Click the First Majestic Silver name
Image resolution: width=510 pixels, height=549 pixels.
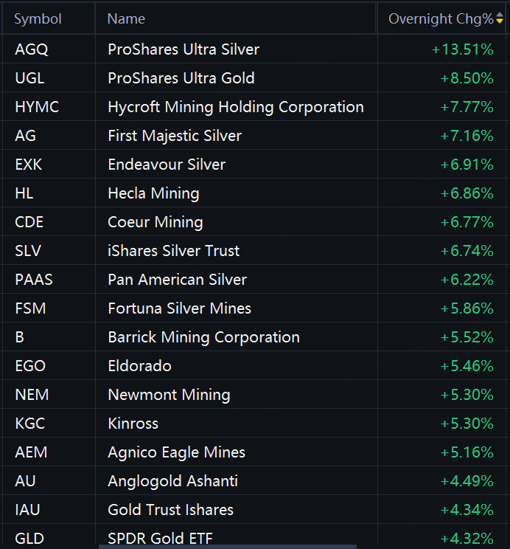coord(175,136)
